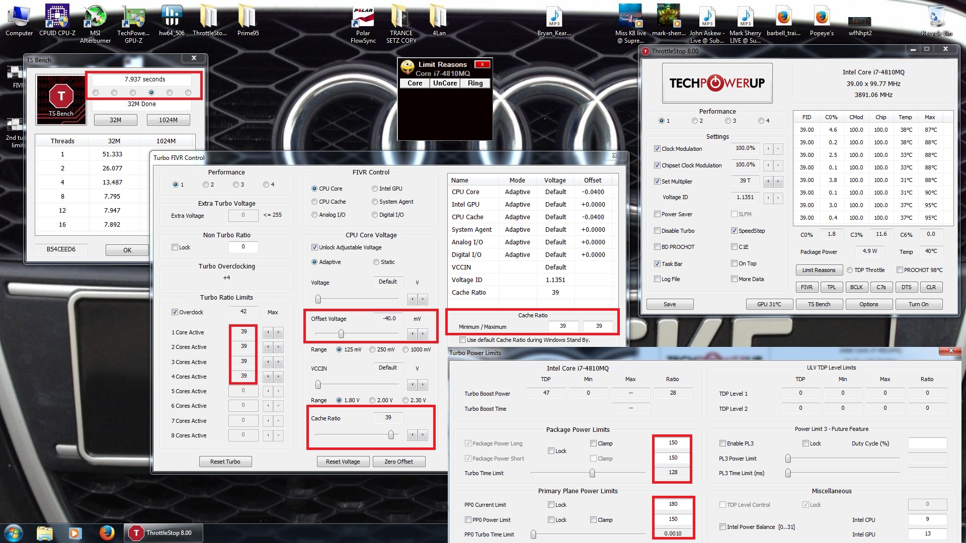Click the TS Bench red logo icon
Image resolution: width=966 pixels, height=543 pixels.
(61, 100)
